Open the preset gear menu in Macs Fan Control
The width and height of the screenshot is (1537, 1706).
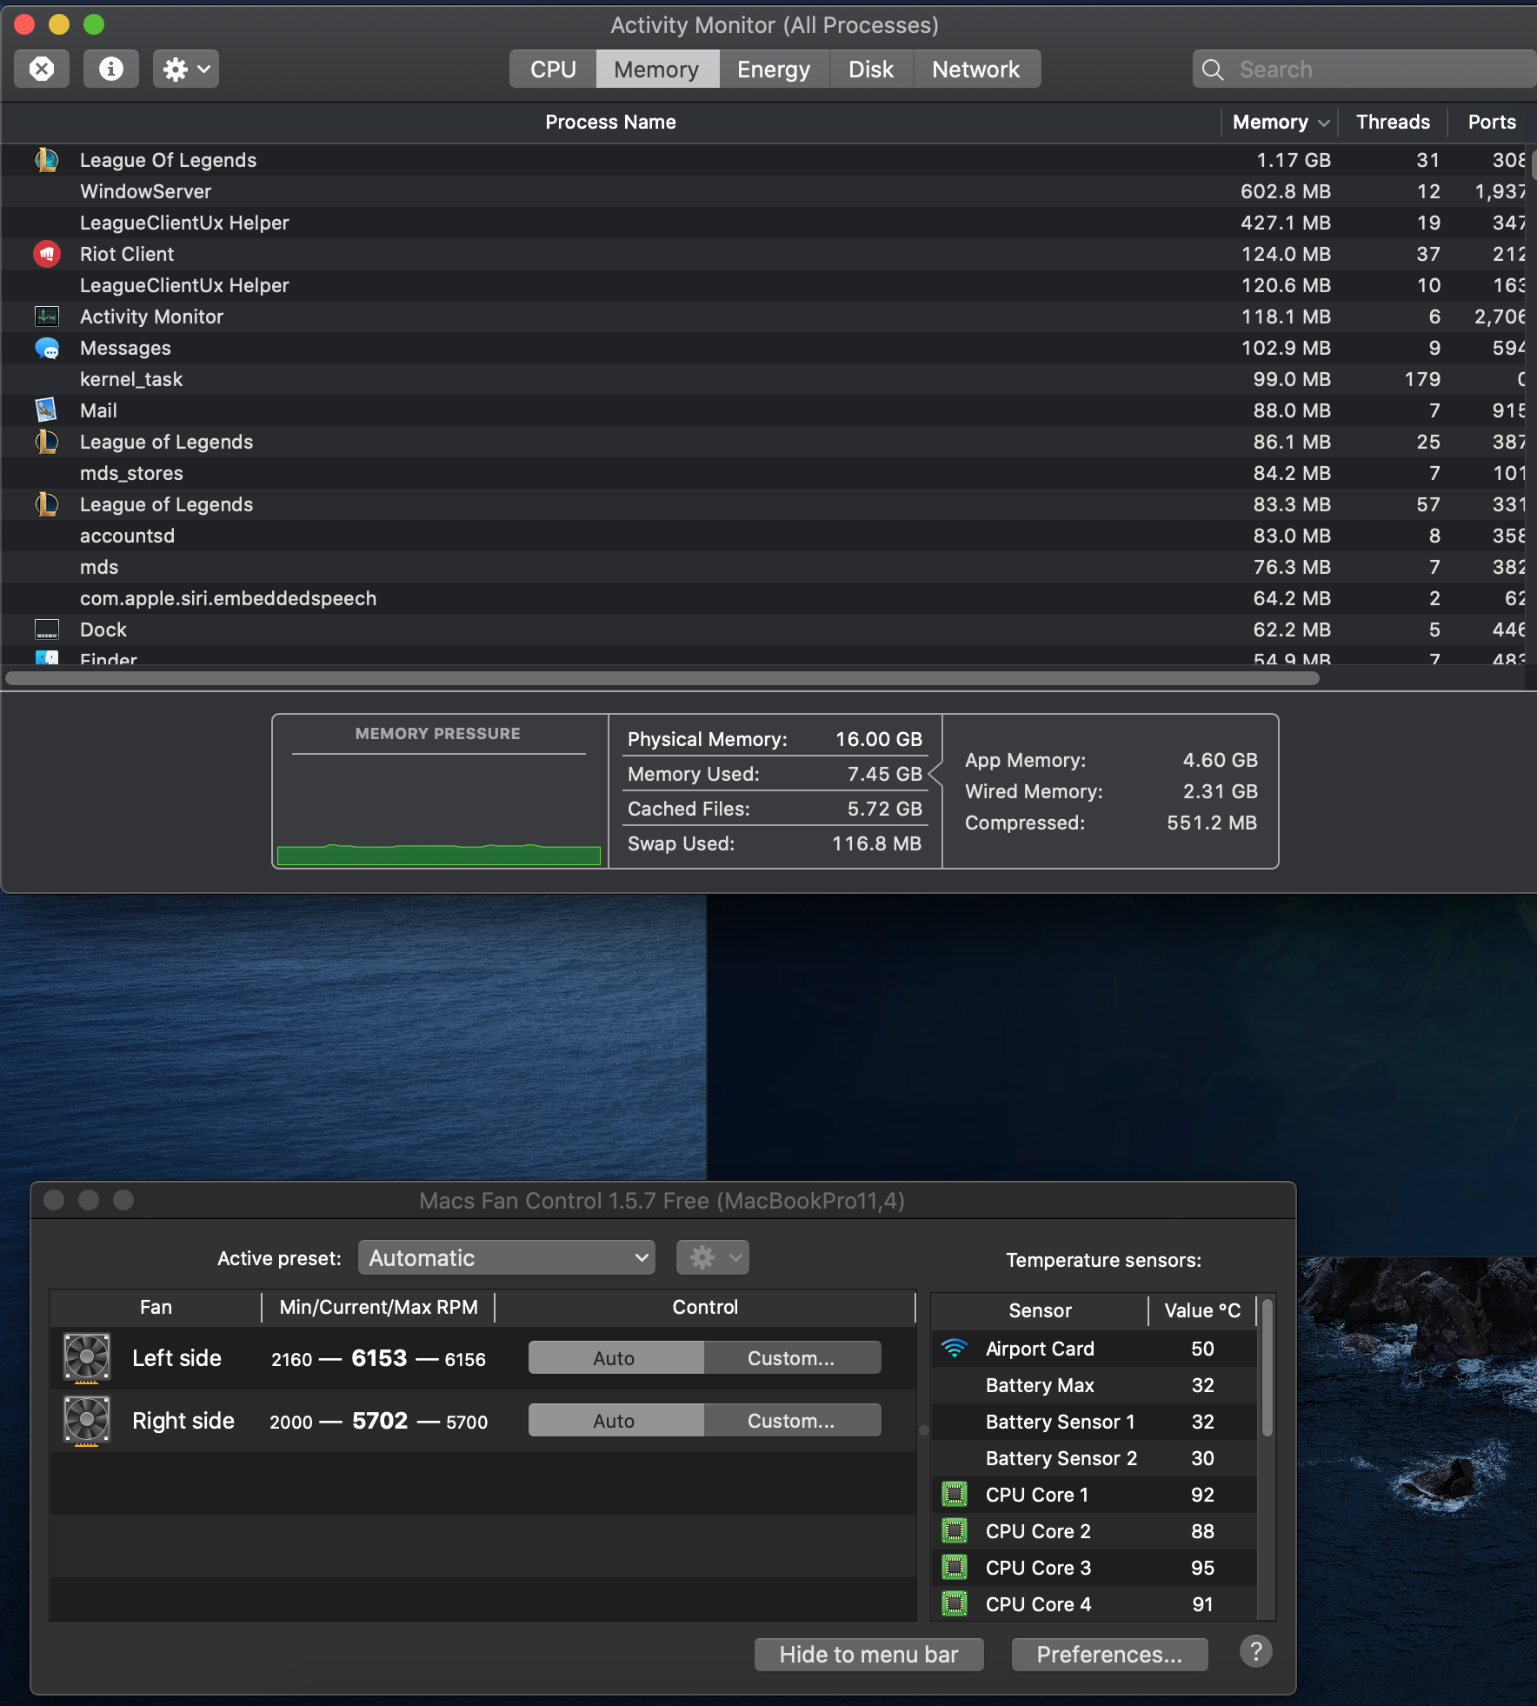(x=713, y=1257)
